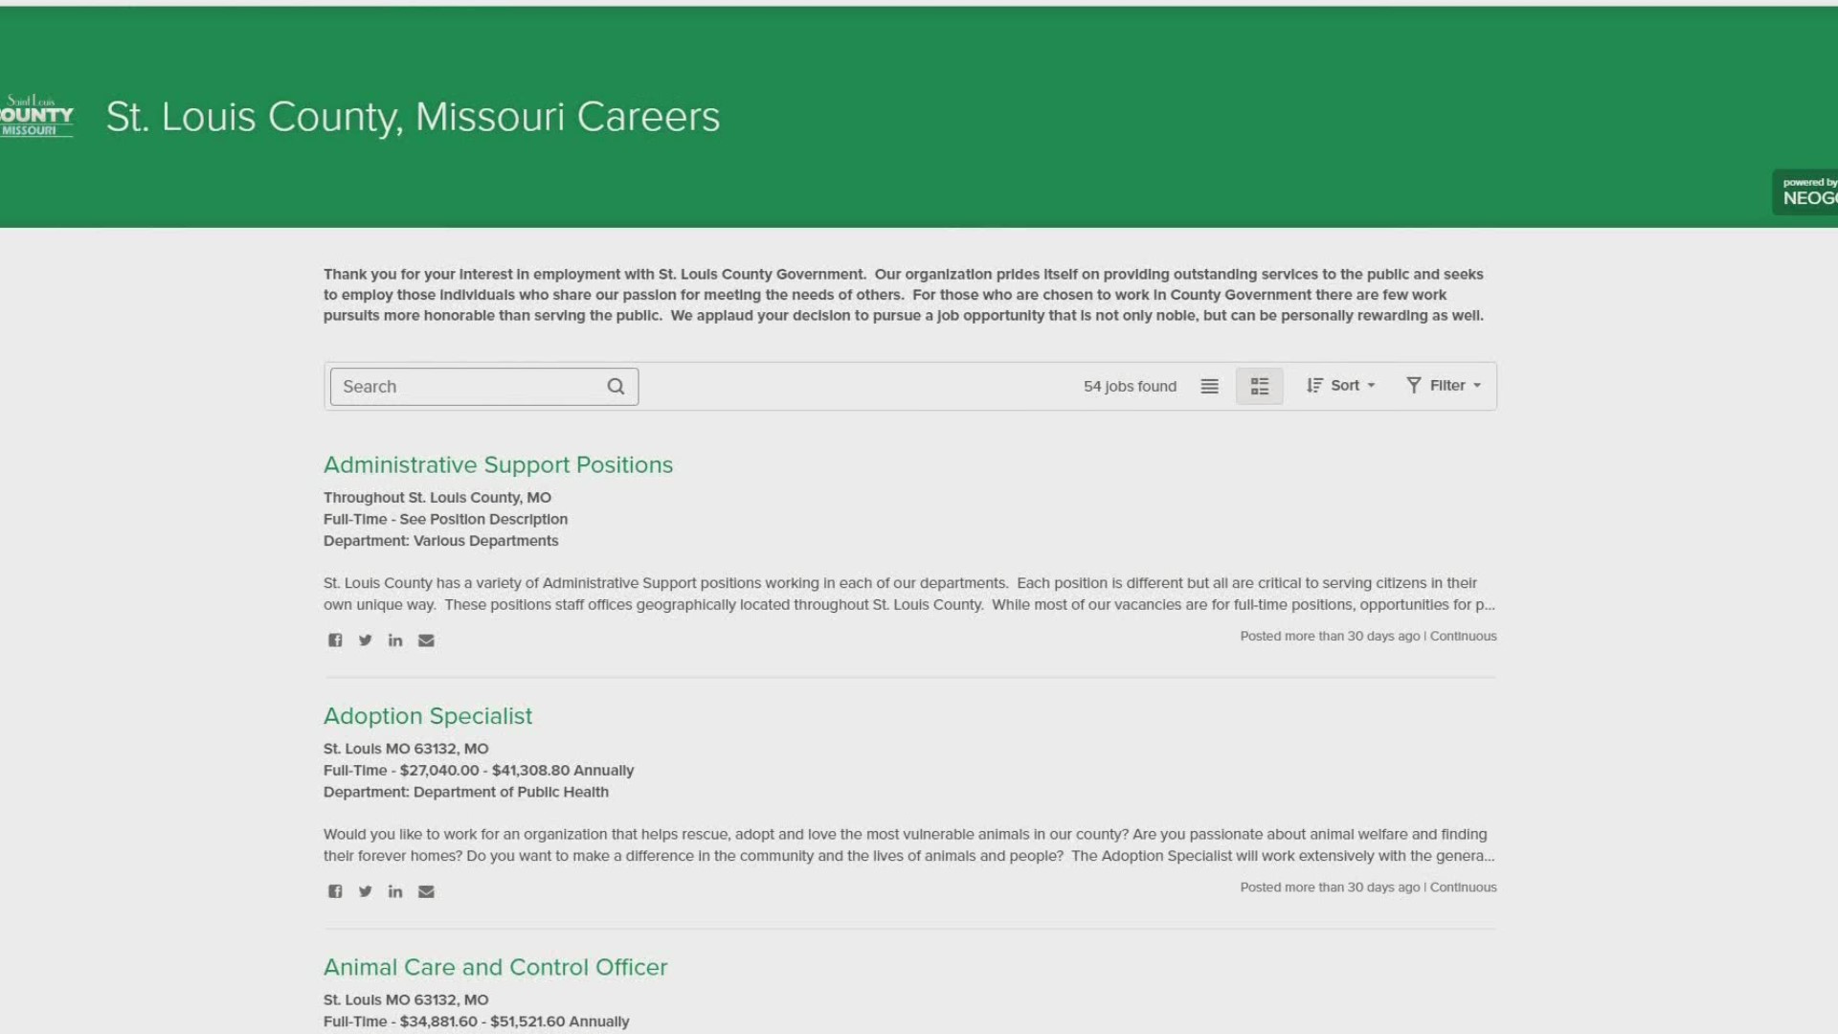
Task: Click 'Department: Department of Public Health' text
Action: coord(466,792)
